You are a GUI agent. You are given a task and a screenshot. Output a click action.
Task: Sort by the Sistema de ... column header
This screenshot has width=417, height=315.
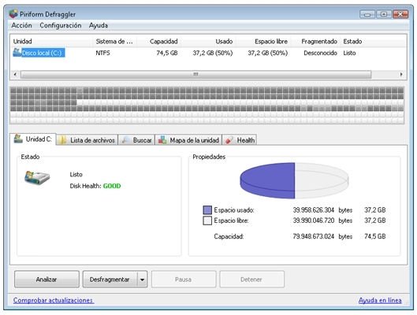[115, 42]
